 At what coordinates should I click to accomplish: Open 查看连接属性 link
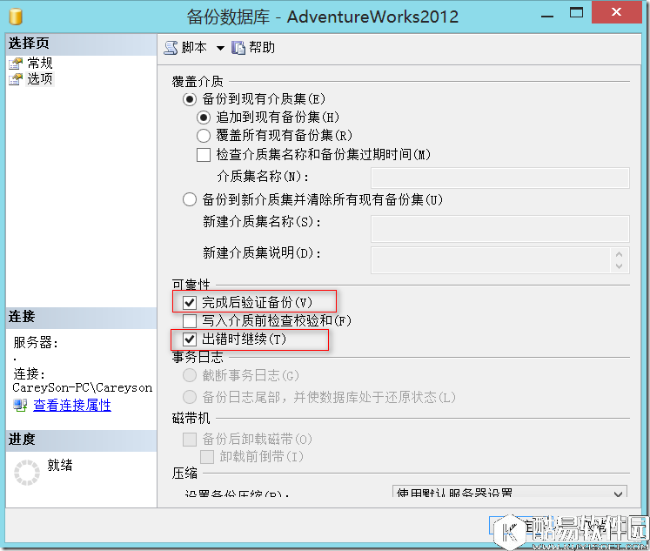coord(72,405)
